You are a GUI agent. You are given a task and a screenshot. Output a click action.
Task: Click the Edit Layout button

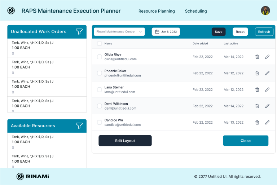(x=125, y=141)
